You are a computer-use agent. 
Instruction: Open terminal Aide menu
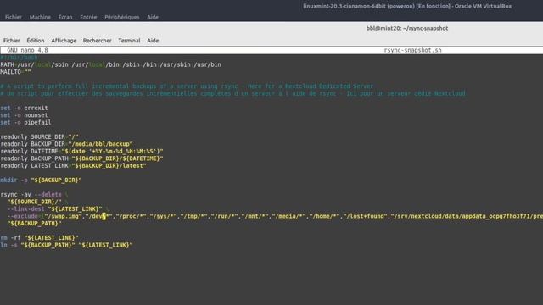point(153,41)
